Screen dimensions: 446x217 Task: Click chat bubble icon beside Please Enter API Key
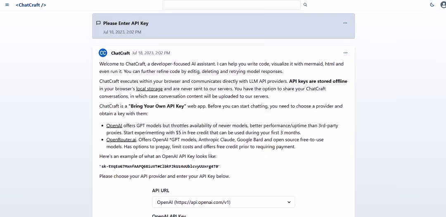(98, 23)
